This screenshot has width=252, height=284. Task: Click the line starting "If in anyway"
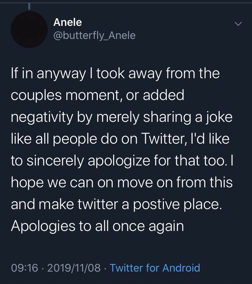click(115, 74)
